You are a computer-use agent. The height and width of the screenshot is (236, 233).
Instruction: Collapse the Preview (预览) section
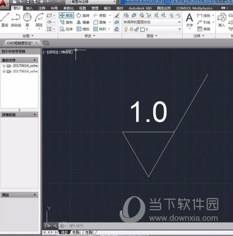click(34, 195)
